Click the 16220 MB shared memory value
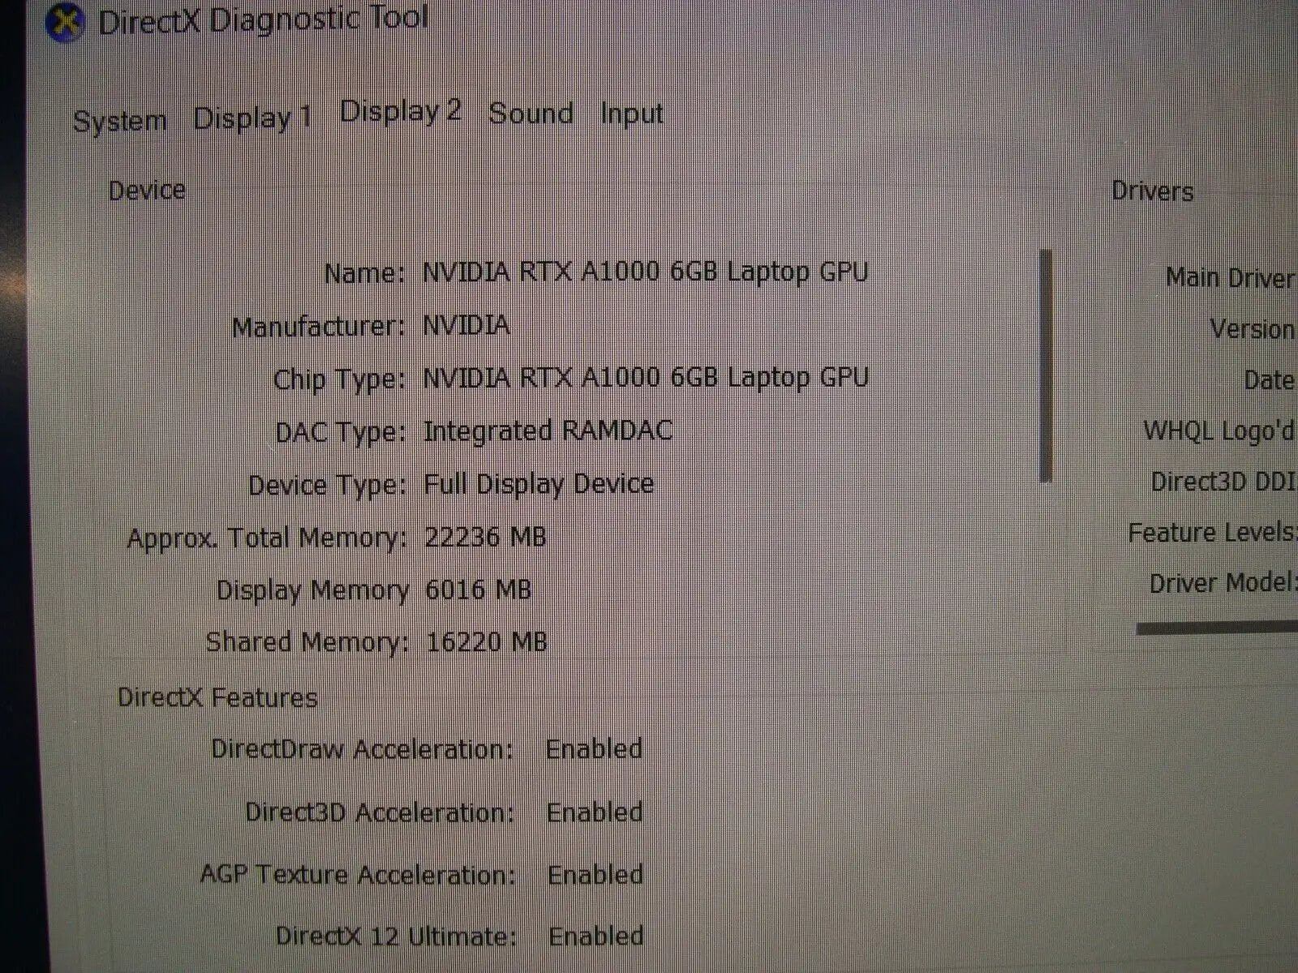 (487, 642)
